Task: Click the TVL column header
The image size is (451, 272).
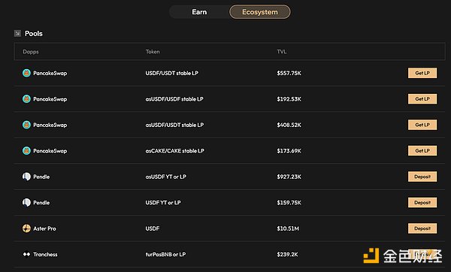Action: click(282, 52)
